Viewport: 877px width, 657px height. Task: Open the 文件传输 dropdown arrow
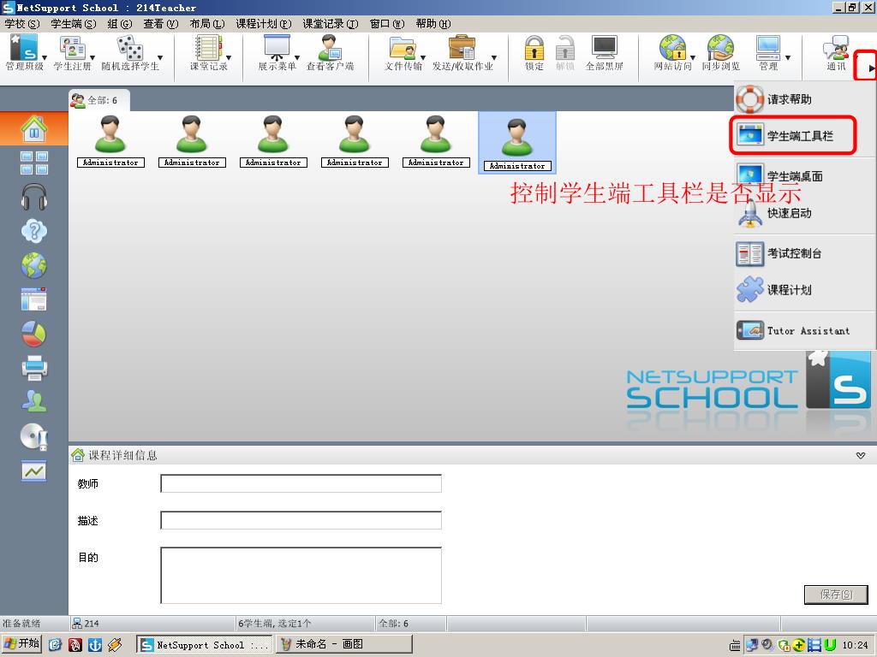tap(423, 57)
